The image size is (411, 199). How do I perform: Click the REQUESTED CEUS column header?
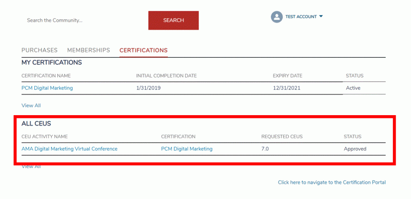[282, 137]
